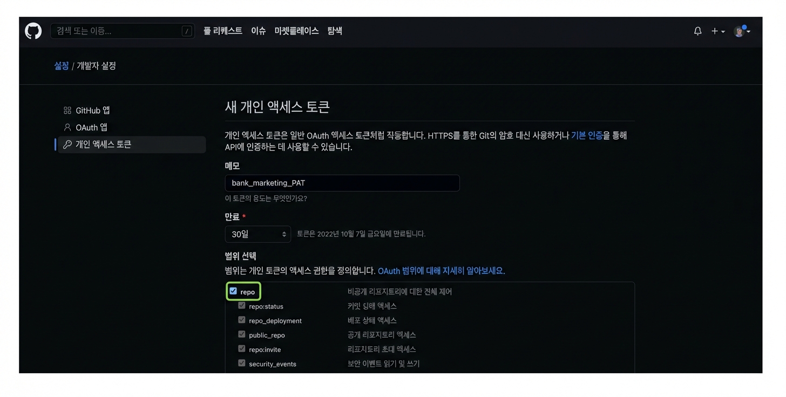Image resolution: width=786 pixels, height=397 pixels.
Task: Click the 새 개인 액세스 토큰 heading
Action: point(277,107)
